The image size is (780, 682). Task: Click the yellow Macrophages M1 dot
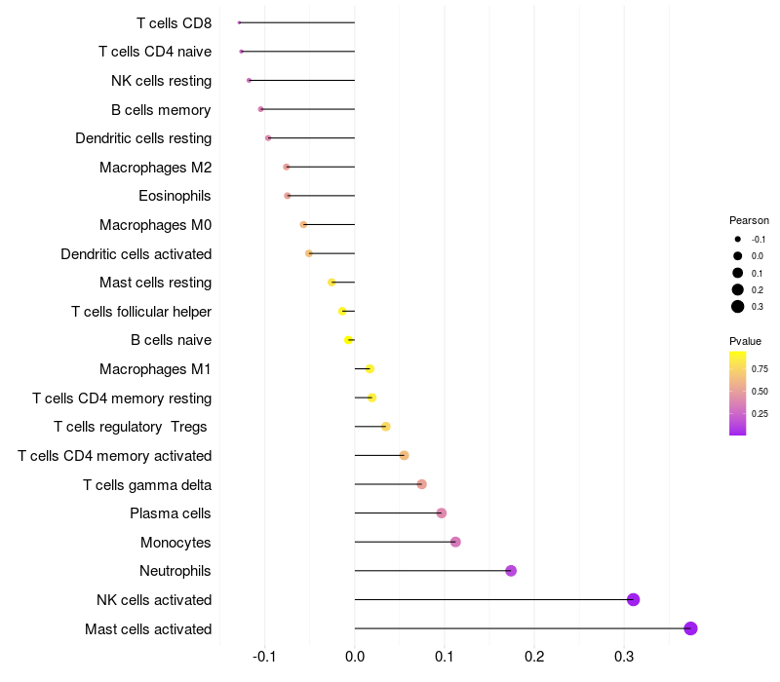click(370, 369)
